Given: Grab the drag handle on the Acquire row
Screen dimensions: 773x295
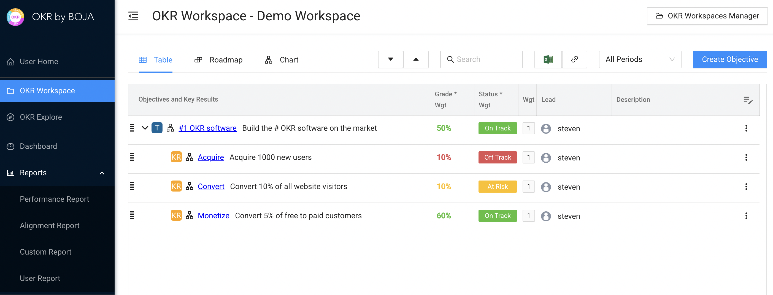Looking at the screenshot, I should click(x=132, y=157).
